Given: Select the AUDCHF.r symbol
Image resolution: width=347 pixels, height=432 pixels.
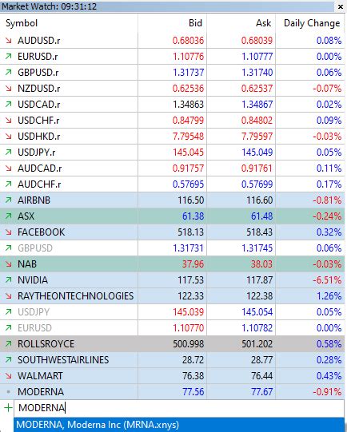Looking at the screenshot, I should coord(39,184).
